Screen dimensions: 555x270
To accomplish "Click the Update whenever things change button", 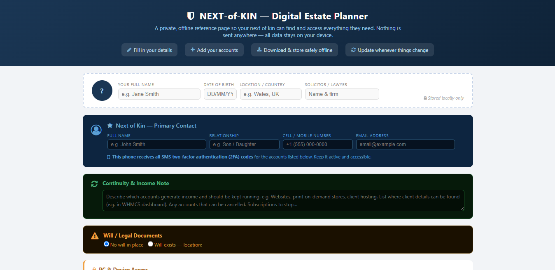I will pos(389,50).
